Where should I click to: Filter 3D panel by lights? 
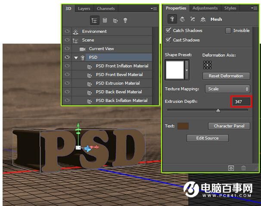coord(125,20)
